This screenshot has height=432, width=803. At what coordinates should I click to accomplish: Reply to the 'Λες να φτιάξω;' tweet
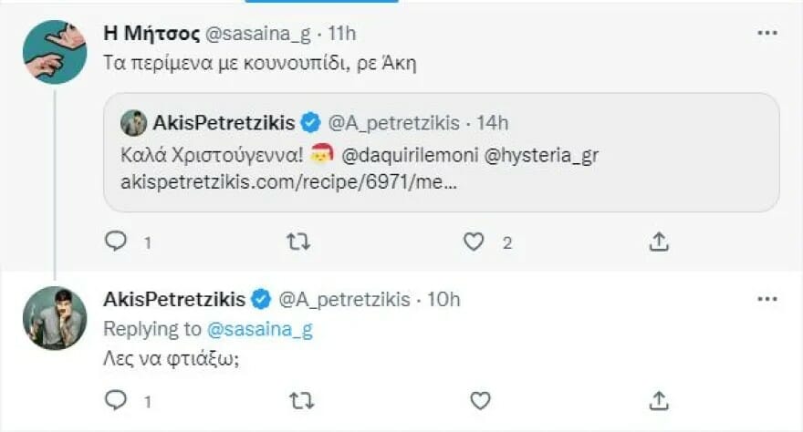click(116, 399)
